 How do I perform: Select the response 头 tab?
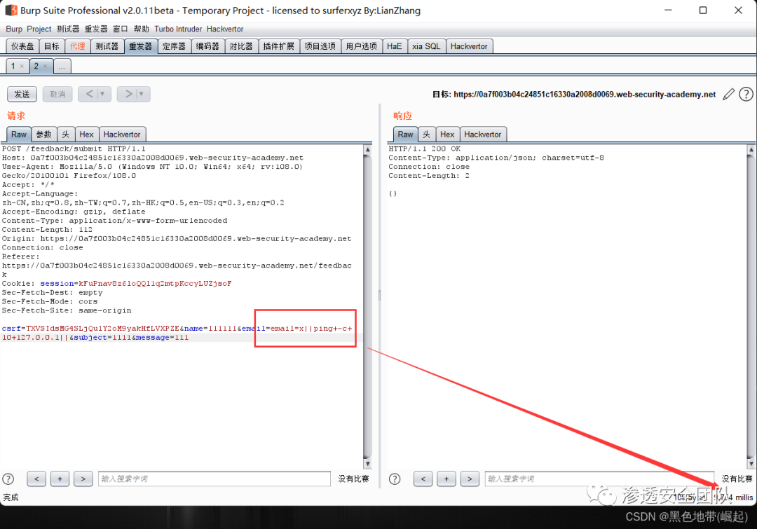pos(426,135)
